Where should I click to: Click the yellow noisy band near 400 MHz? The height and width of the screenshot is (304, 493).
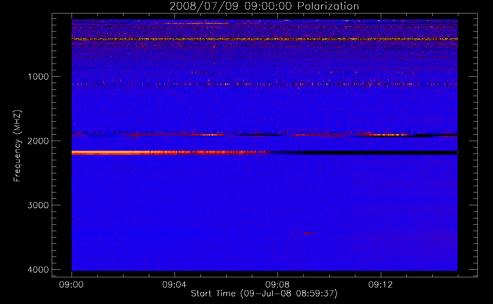pos(264,39)
